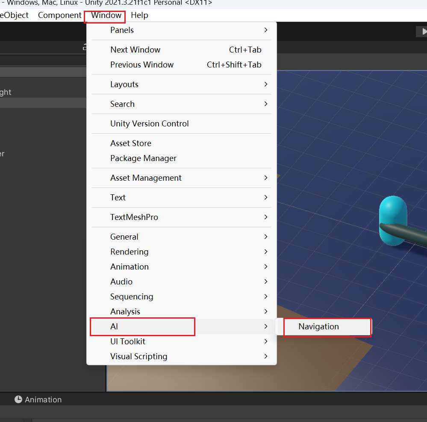Expand the Animation submenu
This screenshot has width=427, height=422.
point(182,267)
